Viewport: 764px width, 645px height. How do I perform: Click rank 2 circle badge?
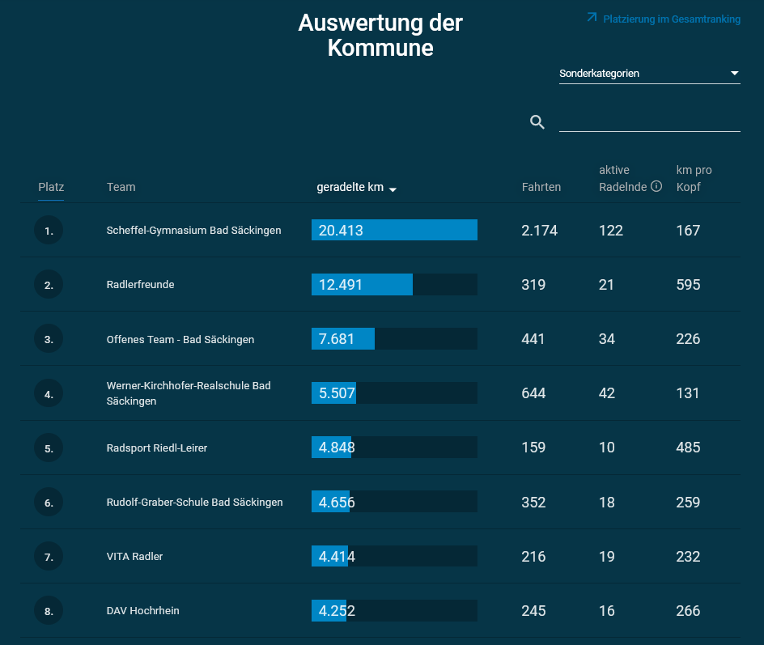pos(49,285)
